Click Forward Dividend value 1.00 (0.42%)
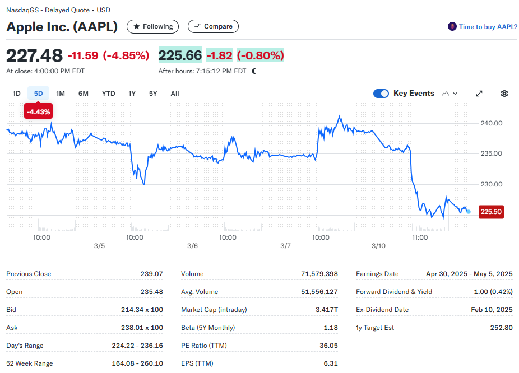 [x=493, y=292]
